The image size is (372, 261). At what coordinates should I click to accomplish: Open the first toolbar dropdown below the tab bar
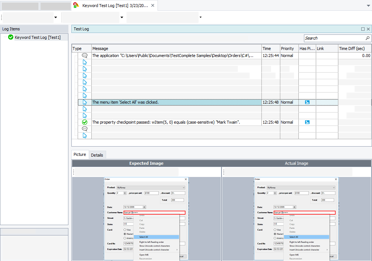pyautogui.click(x=55, y=17)
